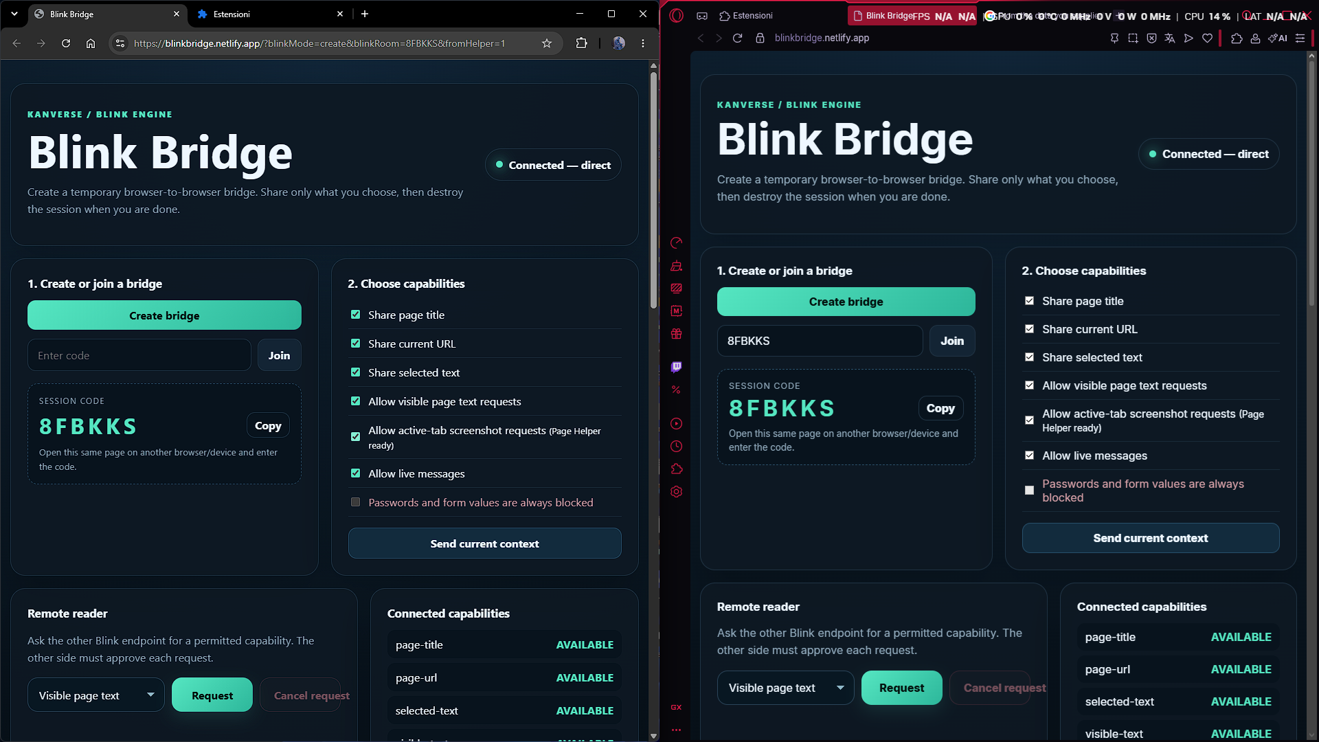This screenshot has width=1319, height=742.
Task: Open Extensions cube icon in Opera sidebar
Action: point(676,469)
